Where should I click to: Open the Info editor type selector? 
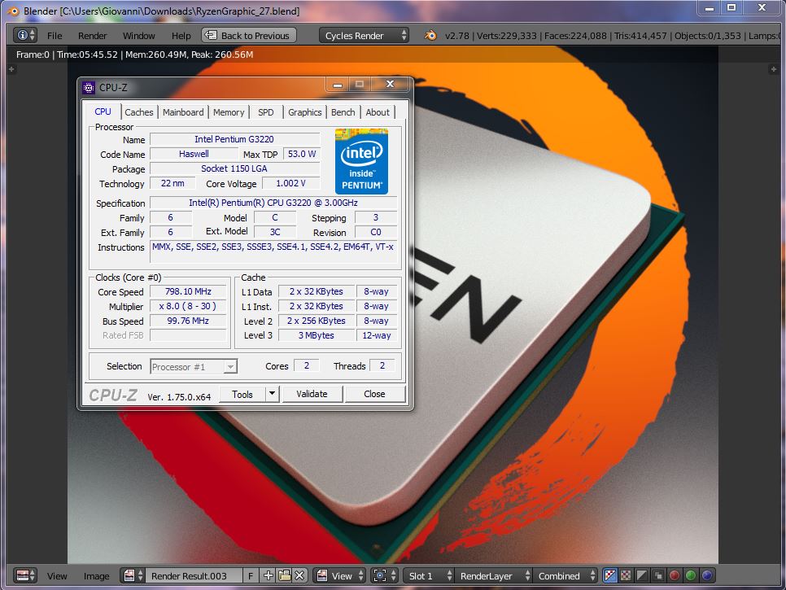tap(25, 35)
